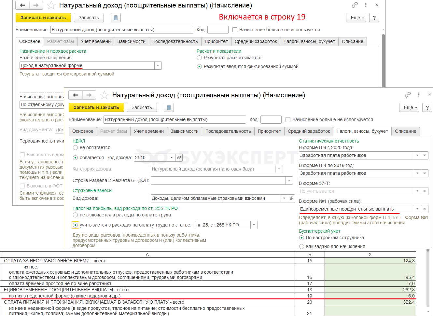Select Результат вводится фиксированной суммой
This screenshot has width=433, height=316.
point(200,66)
